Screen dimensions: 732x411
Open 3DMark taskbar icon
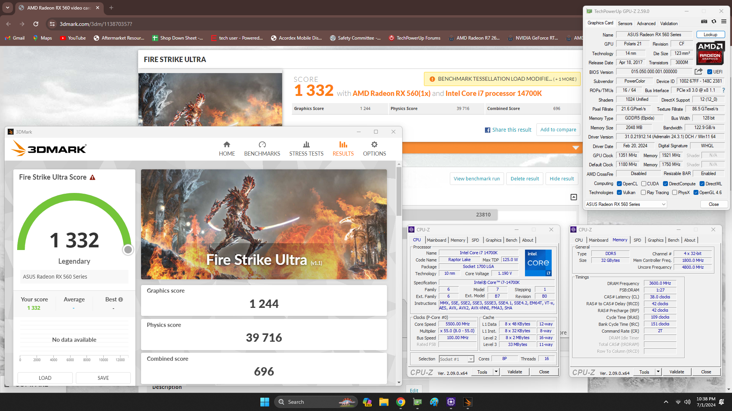[x=468, y=402]
